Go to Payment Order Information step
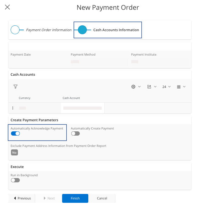This screenshot has width=197, height=208. coord(48,30)
